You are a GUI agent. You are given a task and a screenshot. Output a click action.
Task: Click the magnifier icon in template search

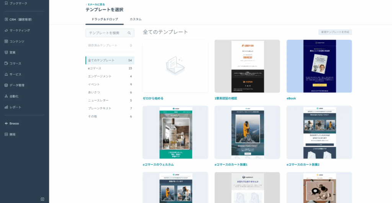coord(129,33)
